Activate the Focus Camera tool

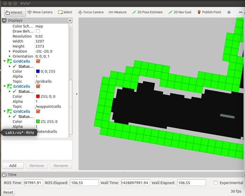(91, 12)
